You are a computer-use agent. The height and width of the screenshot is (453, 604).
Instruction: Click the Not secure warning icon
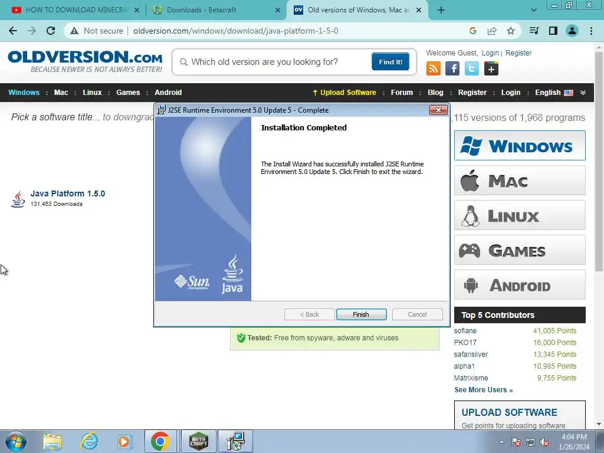pyautogui.click(x=74, y=31)
